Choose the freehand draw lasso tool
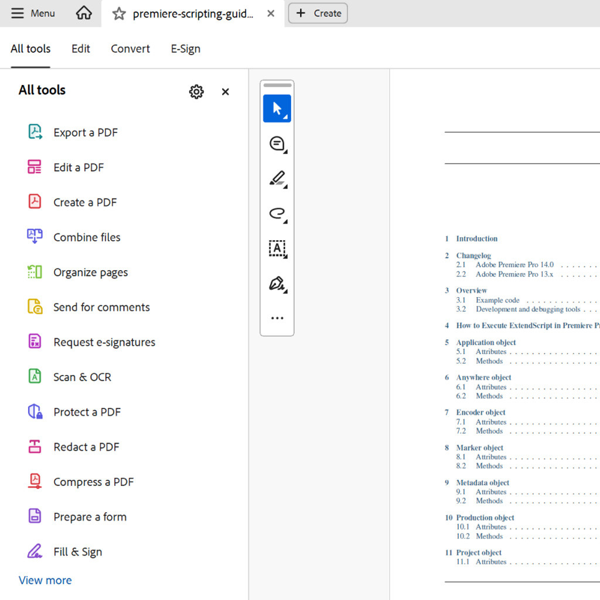This screenshot has height=600, width=600. pyautogui.click(x=277, y=213)
